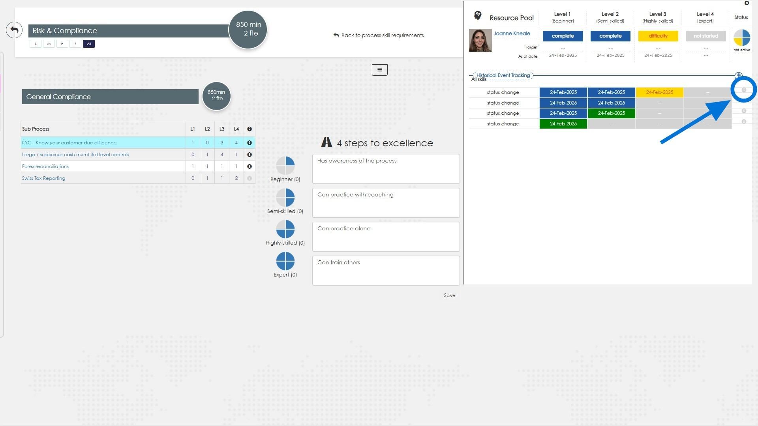Open Level 3 difficulty status dropdown
This screenshot has width=758, height=426.
click(x=658, y=36)
